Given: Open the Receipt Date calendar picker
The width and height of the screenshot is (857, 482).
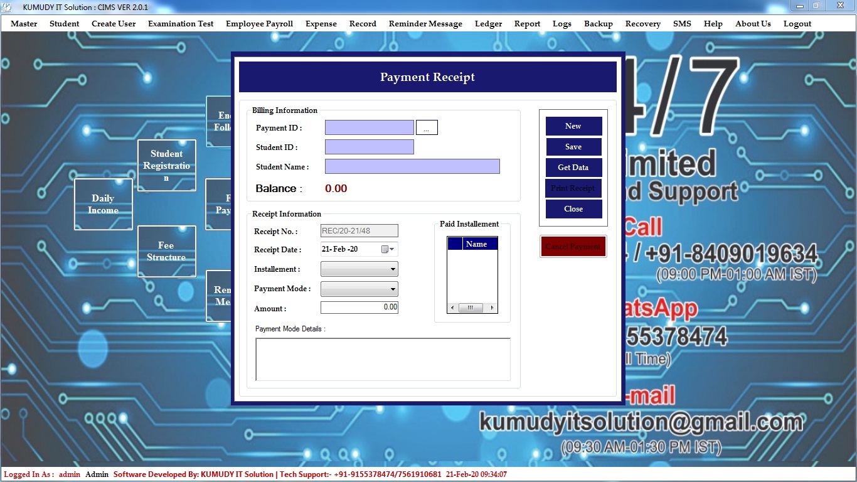Looking at the screenshot, I should point(388,250).
